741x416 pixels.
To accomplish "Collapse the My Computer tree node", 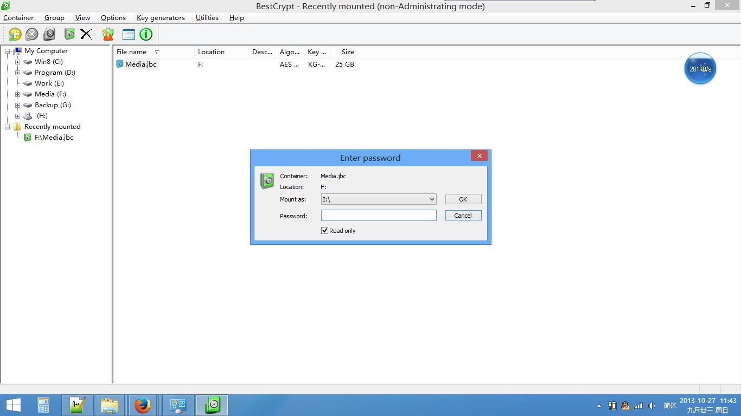I will pyautogui.click(x=7, y=51).
